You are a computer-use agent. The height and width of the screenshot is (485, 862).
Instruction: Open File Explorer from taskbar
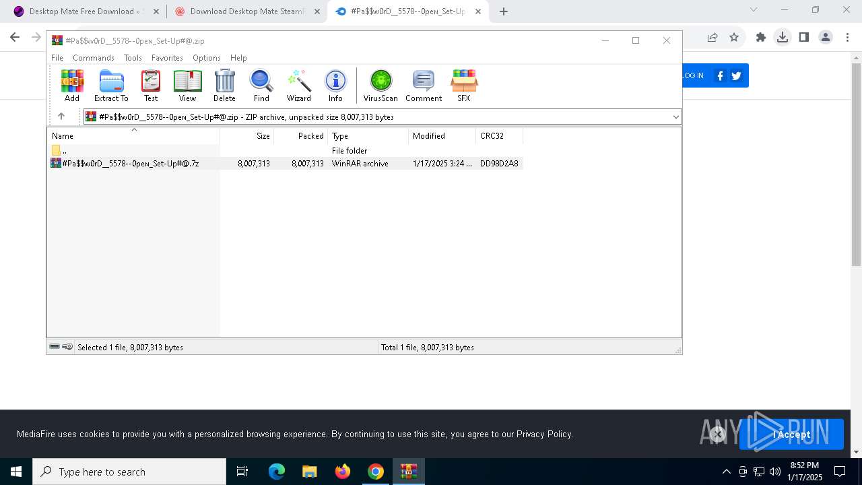[x=310, y=472]
